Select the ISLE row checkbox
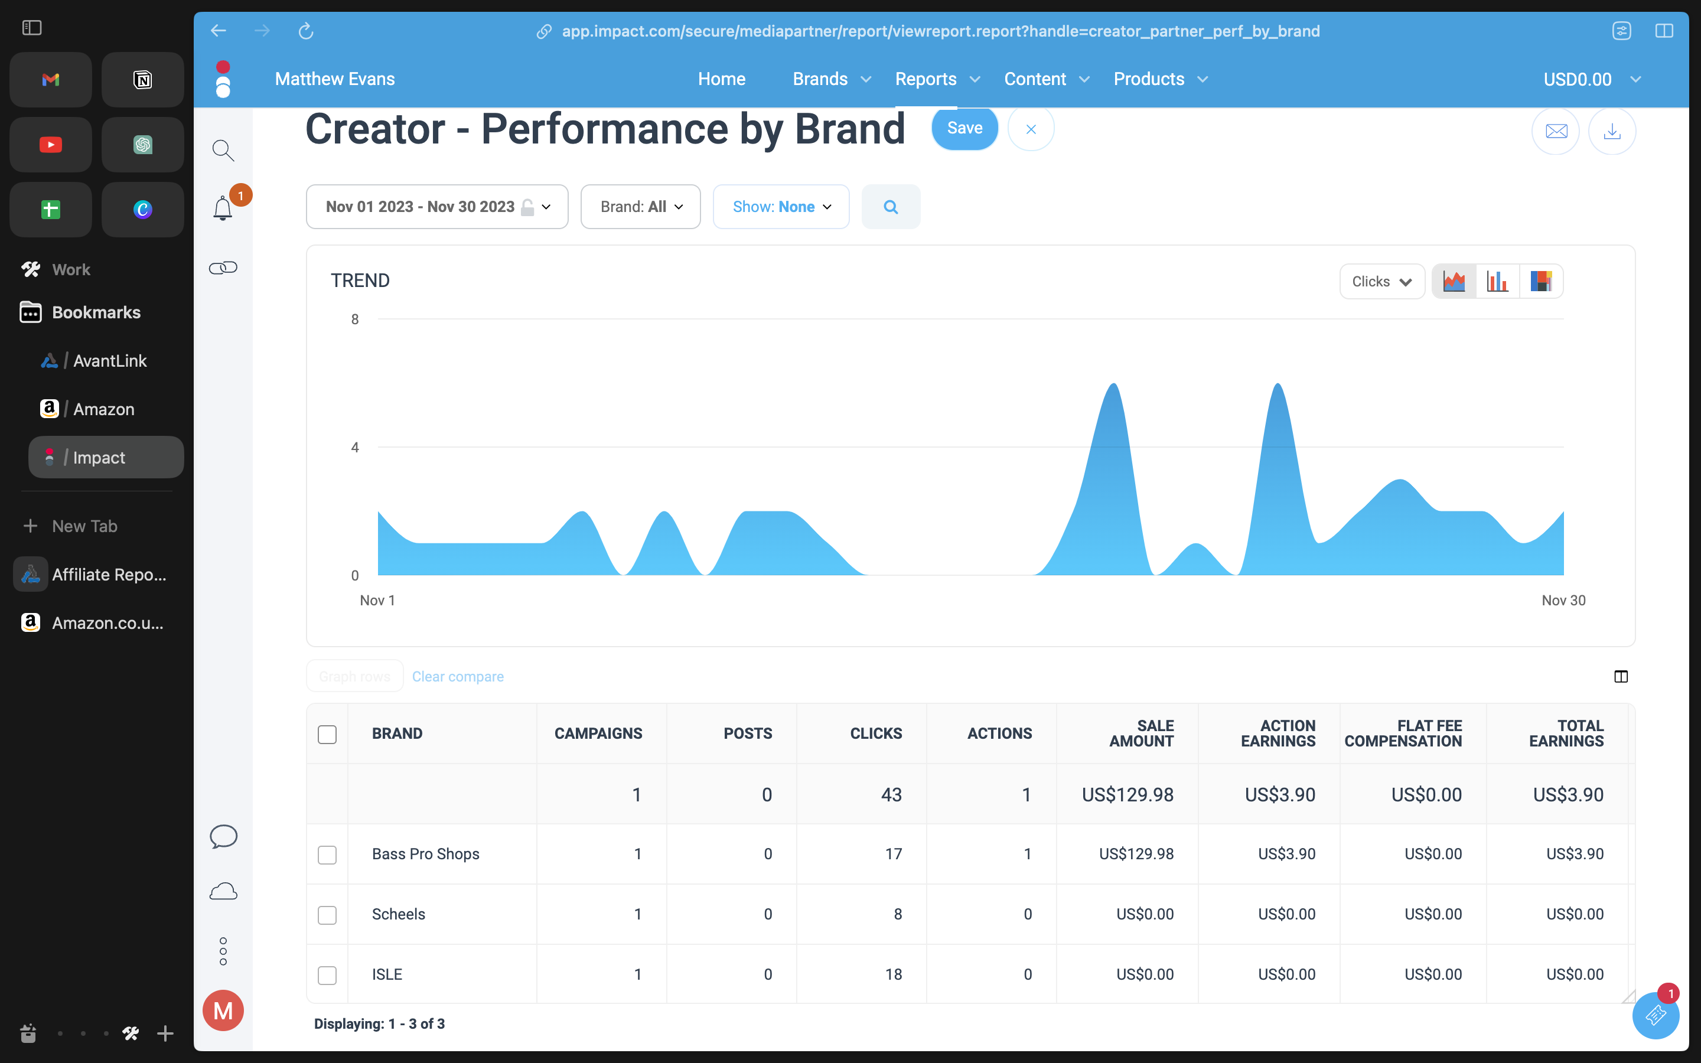 327,975
